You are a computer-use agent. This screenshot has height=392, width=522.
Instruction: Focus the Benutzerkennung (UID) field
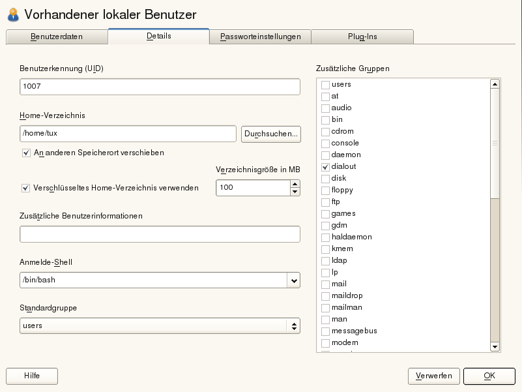click(160, 87)
